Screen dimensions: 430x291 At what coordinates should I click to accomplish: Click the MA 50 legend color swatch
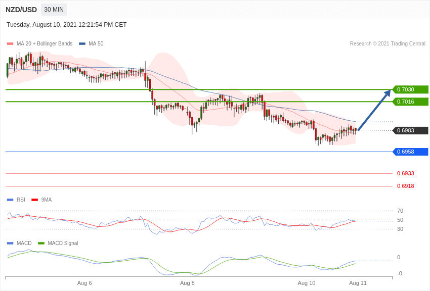pyautogui.click(x=82, y=43)
